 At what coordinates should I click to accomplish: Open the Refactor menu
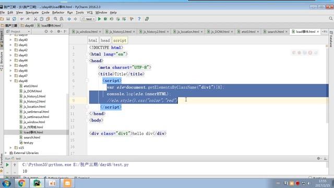(x=58, y=13)
